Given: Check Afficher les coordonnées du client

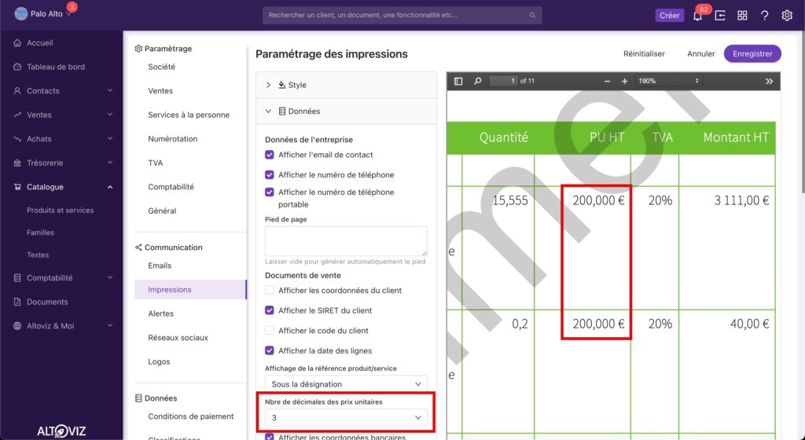Looking at the screenshot, I should pyautogui.click(x=270, y=290).
